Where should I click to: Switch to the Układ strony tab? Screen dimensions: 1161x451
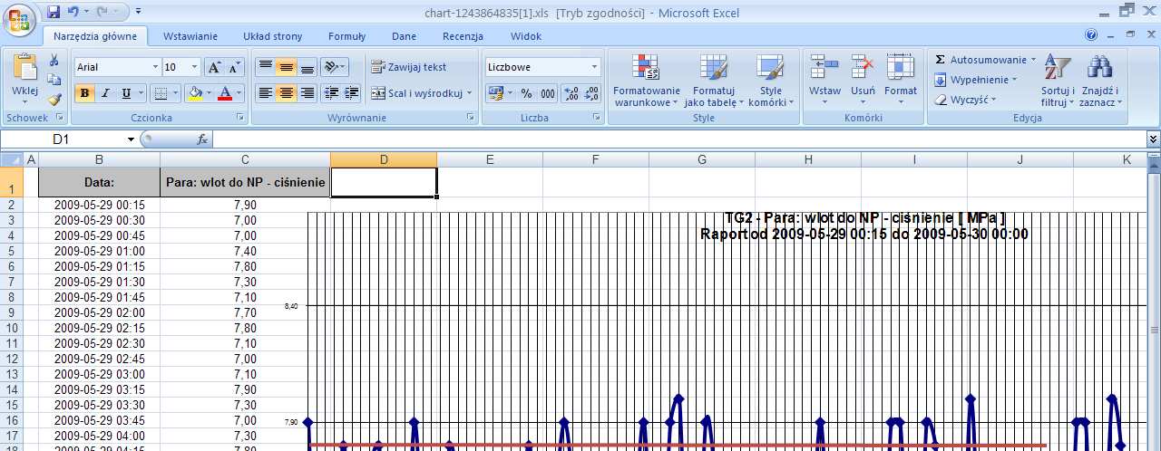pyautogui.click(x=273, y=36)
